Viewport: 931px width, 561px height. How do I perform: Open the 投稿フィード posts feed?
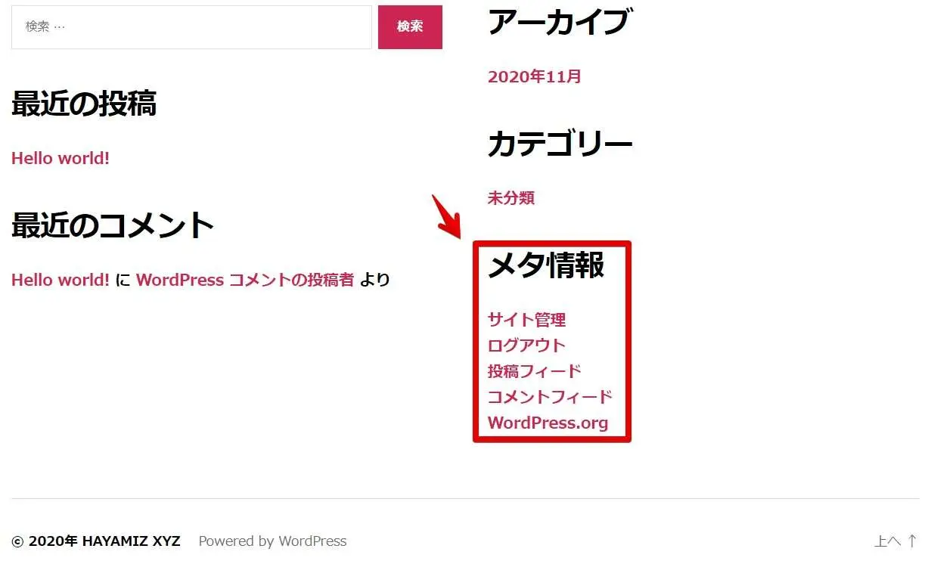tap(534, 371)
